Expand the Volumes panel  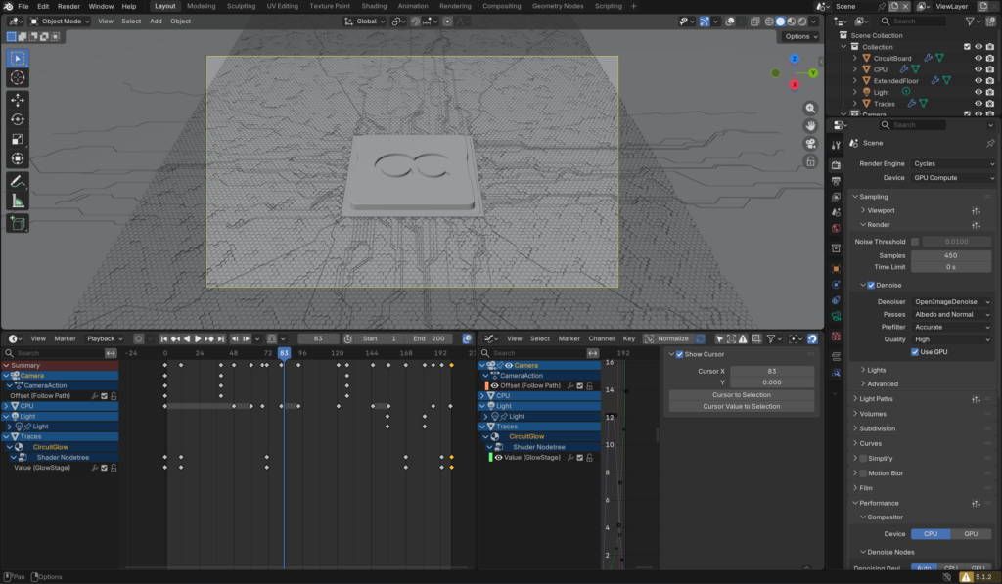tap(872, 414)
